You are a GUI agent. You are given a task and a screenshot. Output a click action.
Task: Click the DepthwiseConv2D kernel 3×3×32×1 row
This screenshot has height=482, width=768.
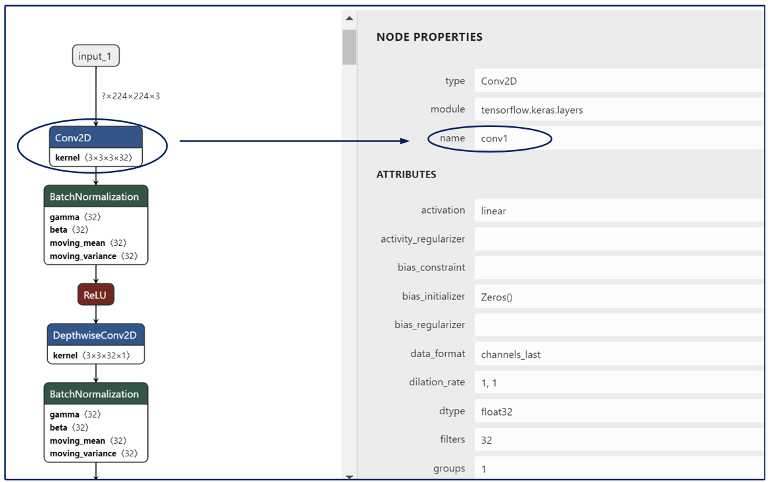pyautogui.click(x=95, y=356)
